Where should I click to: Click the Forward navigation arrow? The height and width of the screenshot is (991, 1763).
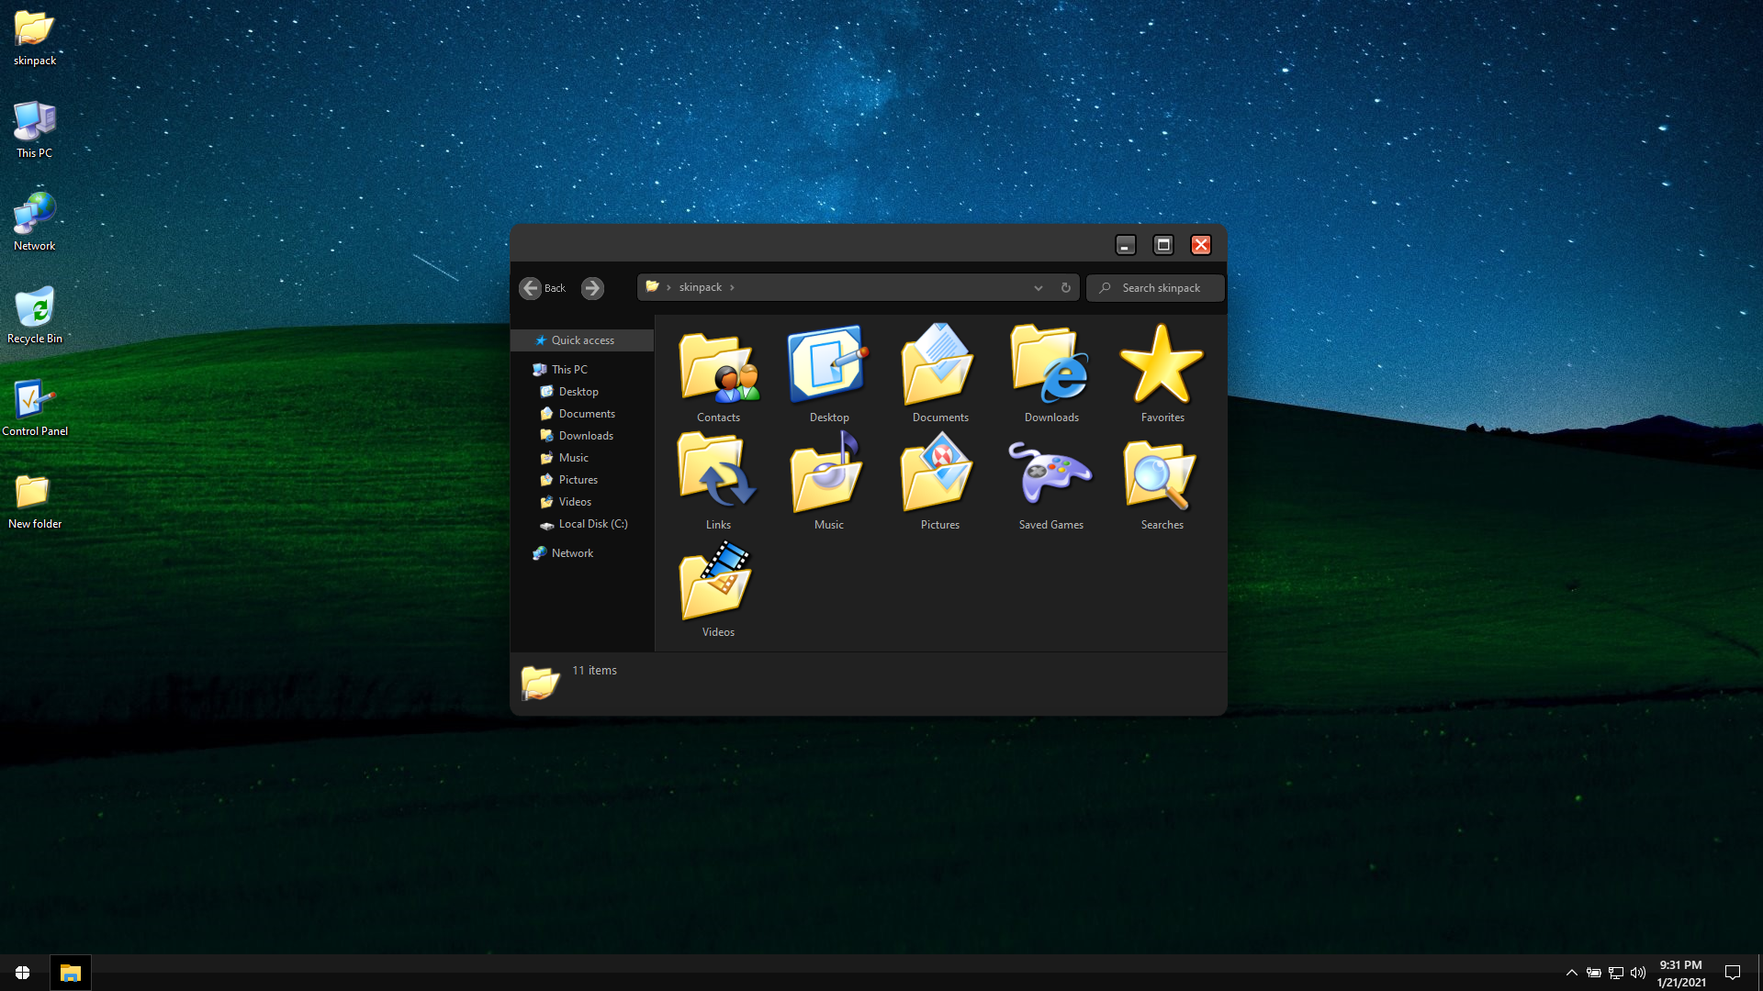click(592, 288)
